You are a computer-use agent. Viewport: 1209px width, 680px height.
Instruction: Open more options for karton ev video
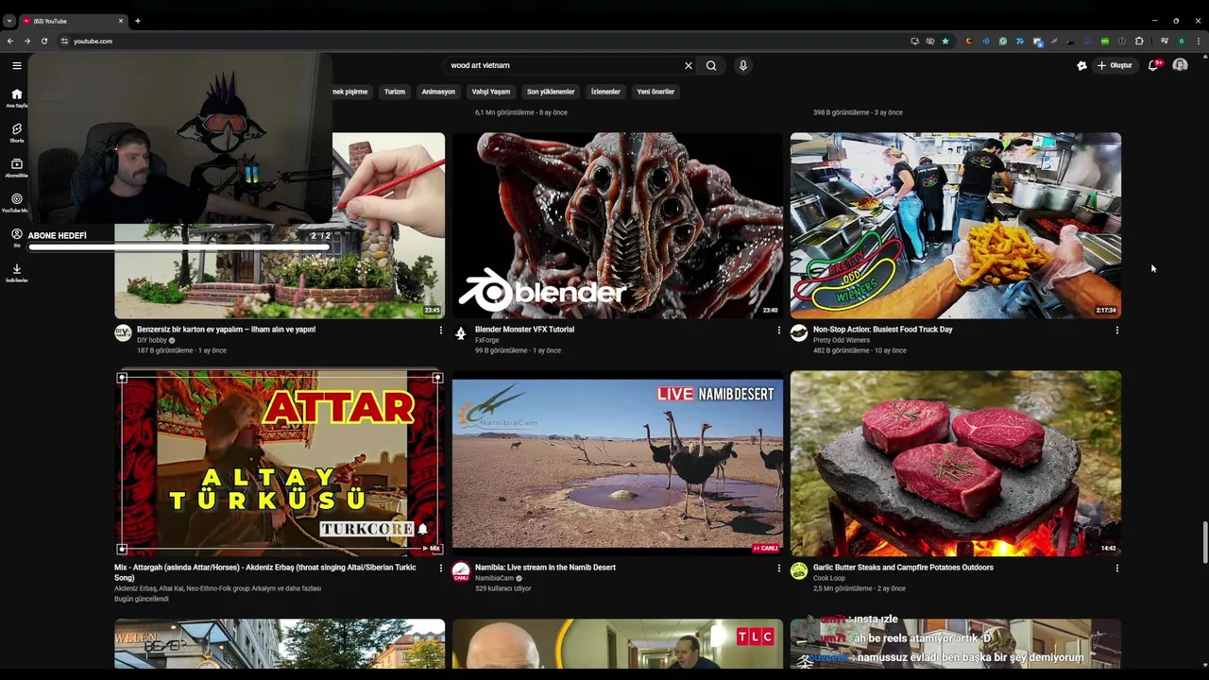(x=440, y=331)
